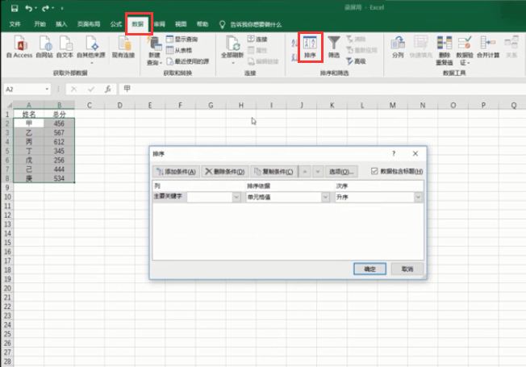Click the 添加条件 button
The width and height of the screenshot is (526, 367).
(175, 172)
